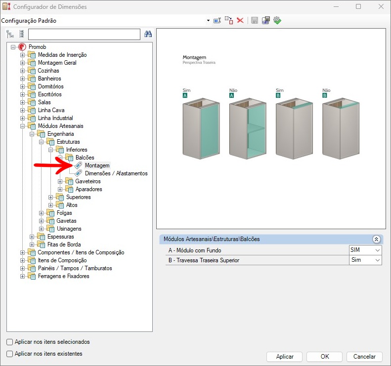Select Ferragens e Fixadores tree item
391x366 pixels.
click(x=63, y=276)
